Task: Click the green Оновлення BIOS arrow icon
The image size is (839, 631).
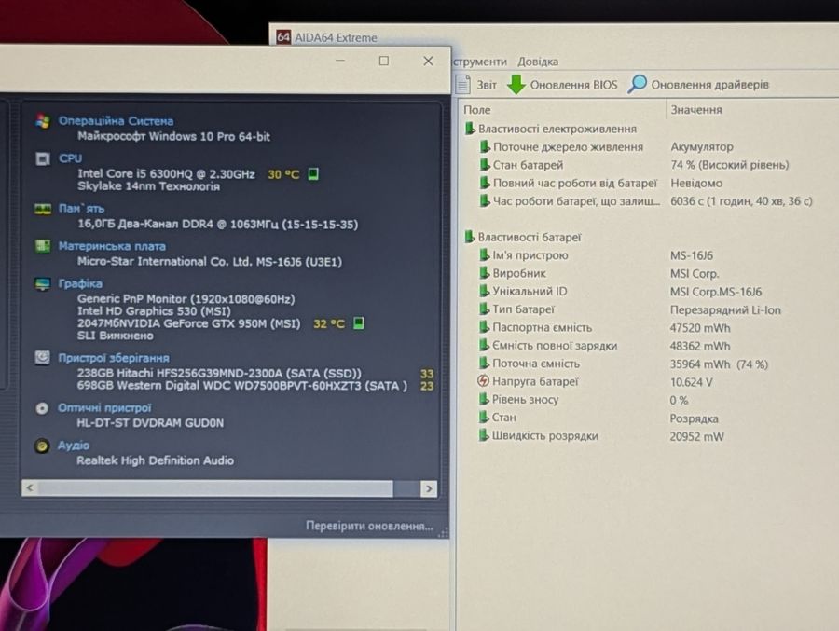Action: tap(516, 84)
